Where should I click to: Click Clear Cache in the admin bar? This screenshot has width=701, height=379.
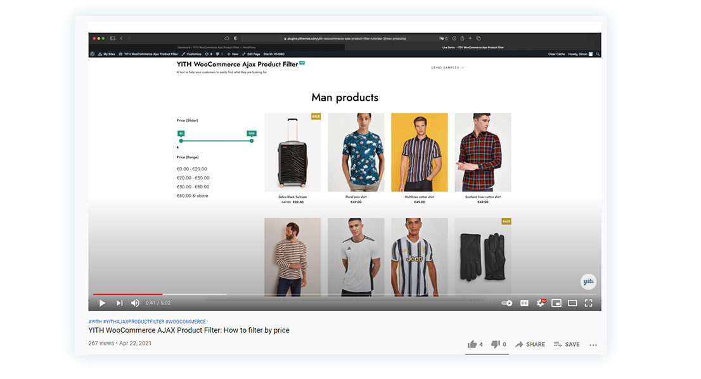click(x=556, y=54)
